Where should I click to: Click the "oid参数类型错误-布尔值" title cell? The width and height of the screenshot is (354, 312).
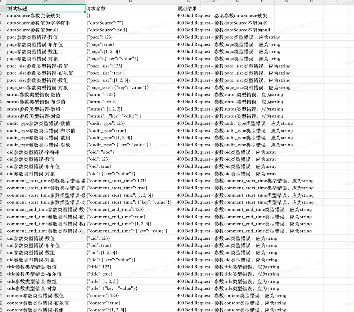[x=45, y=166]
